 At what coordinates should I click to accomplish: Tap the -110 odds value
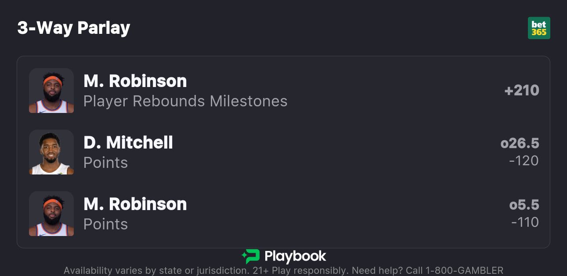coord(525,222)
